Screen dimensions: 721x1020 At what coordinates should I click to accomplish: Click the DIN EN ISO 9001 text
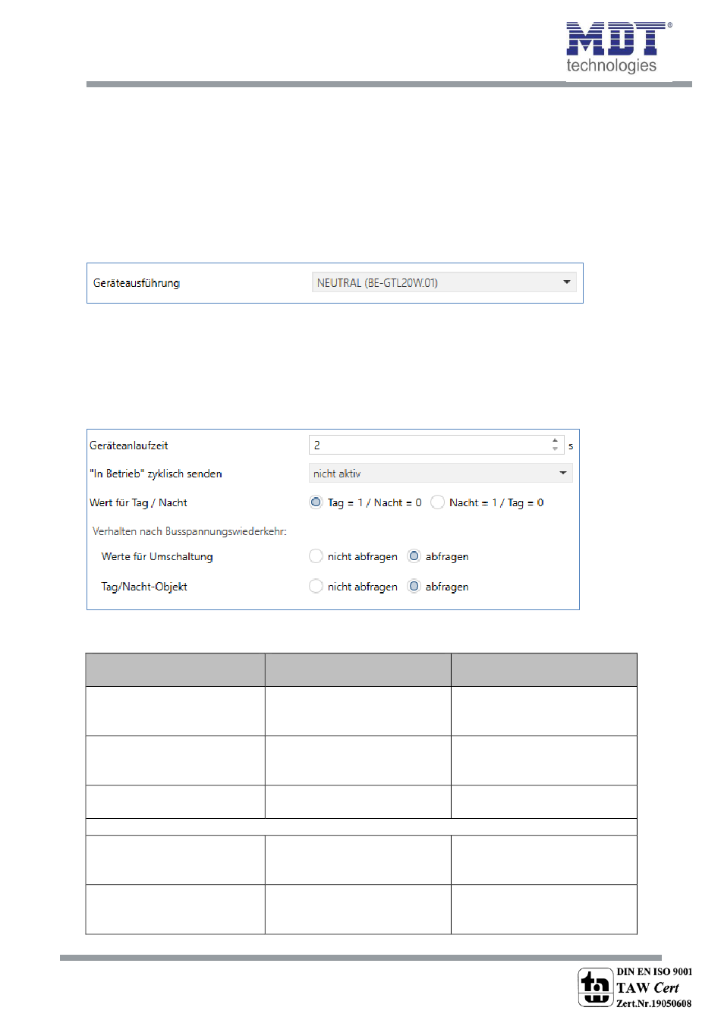pyautogui.click(x=654, y=971)
